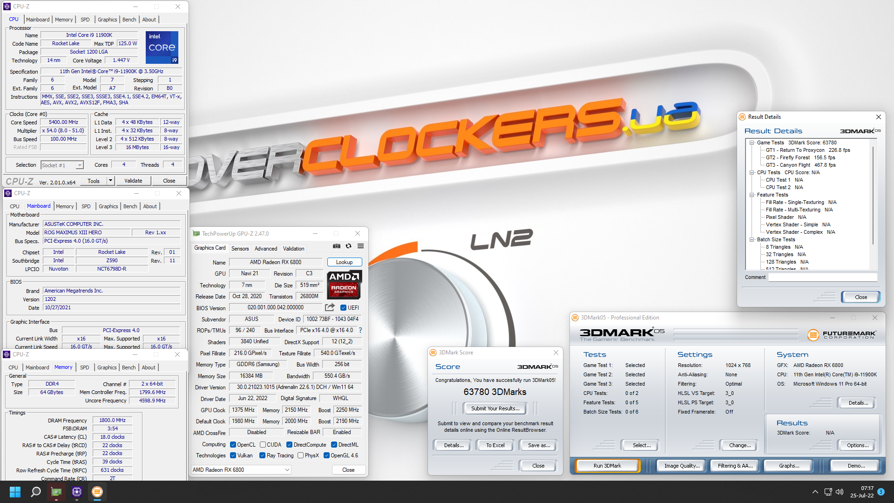Click Image Quality button

pos(682,466)
